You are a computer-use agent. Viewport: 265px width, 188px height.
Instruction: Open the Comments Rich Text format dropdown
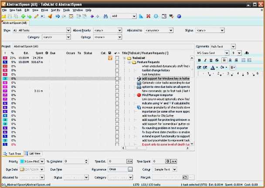pos(233,46)
